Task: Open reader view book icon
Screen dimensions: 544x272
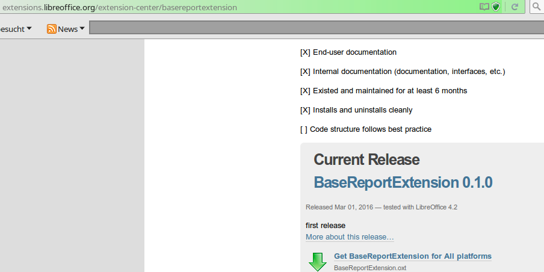Action: pyautogui.click(x=484, y=7)
